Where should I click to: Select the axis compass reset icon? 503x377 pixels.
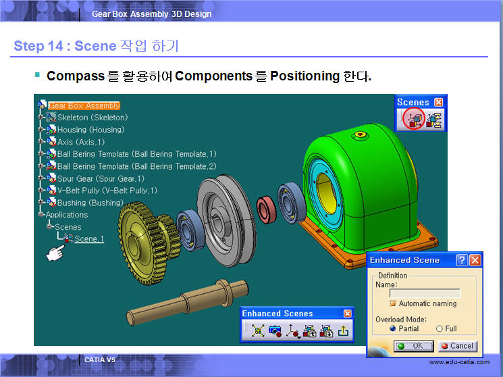(x=292, y=330)
